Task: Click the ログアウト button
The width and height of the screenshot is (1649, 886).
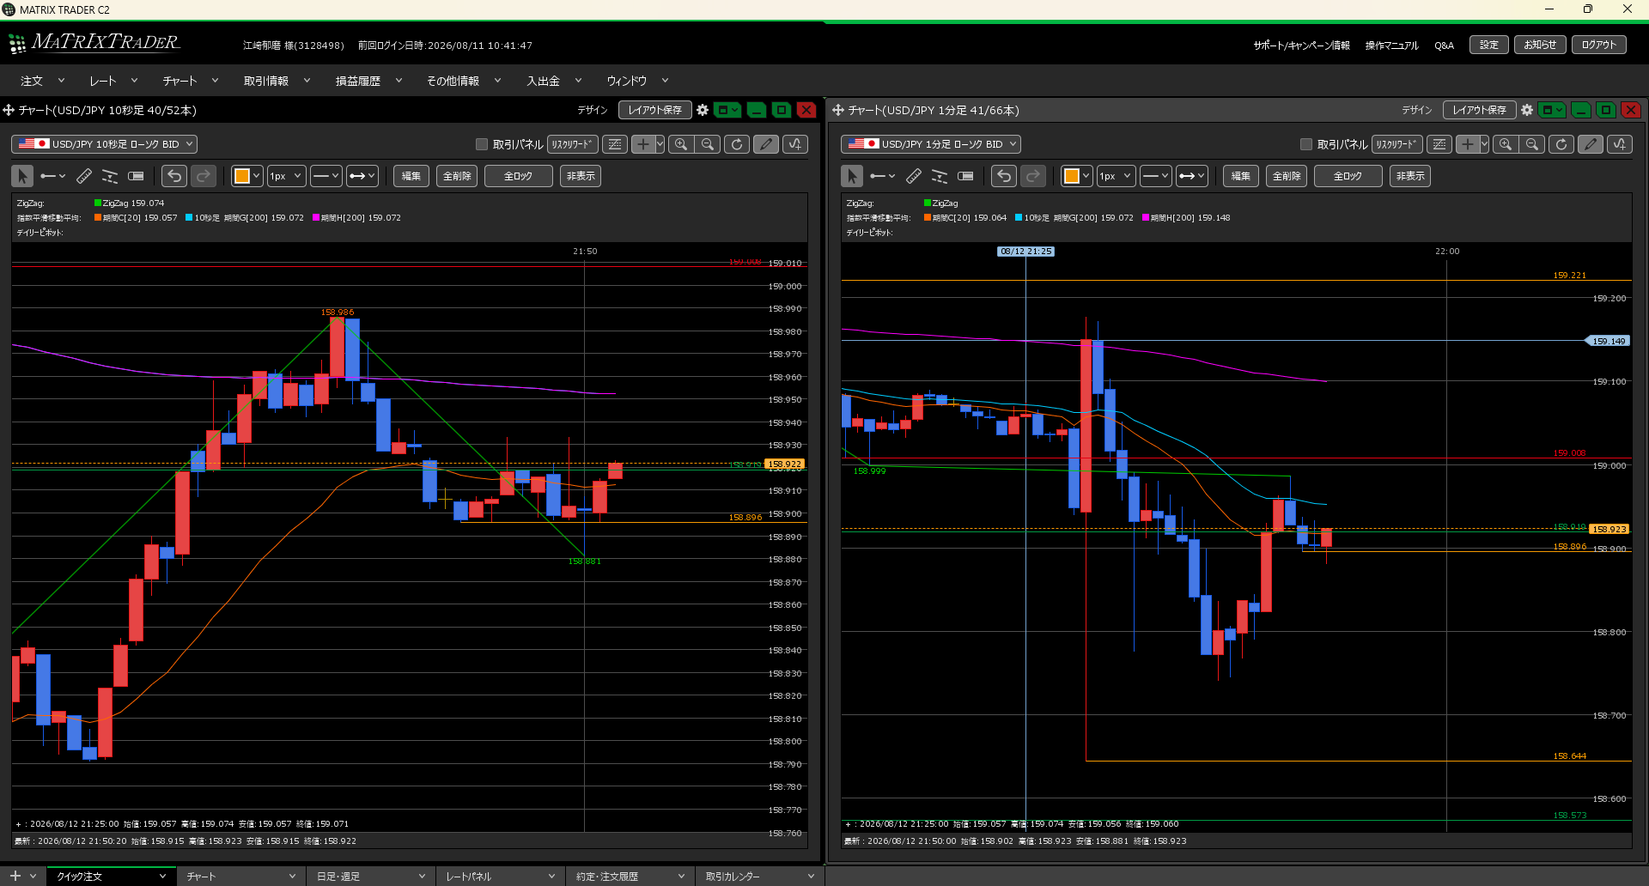Action: pos(1598,45)
